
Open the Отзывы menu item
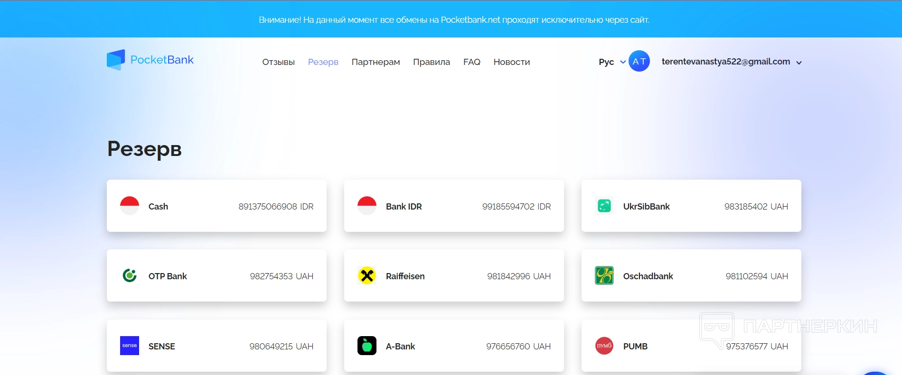point(279,62)
